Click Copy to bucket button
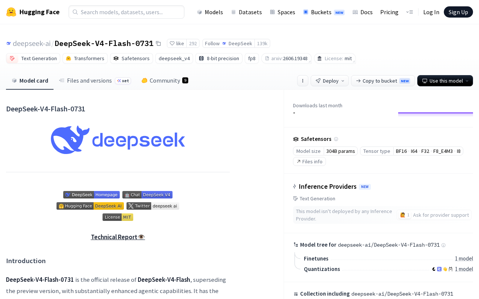This screenshot has height=299, width=479. click(383, 81)
